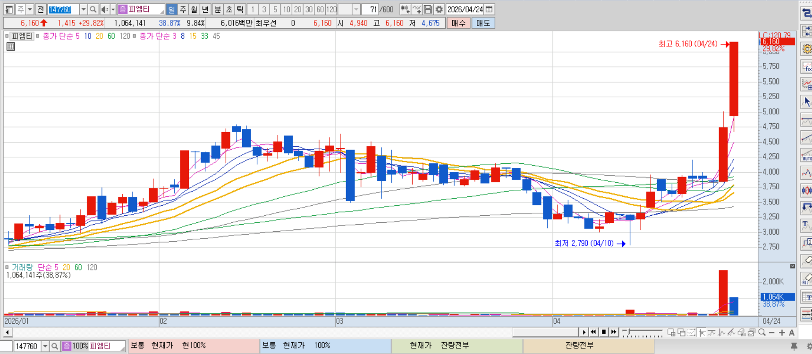The image size is (812, 354).
Task: Toggle the 피엠티 price series checkbox
Action: pyautogui.click(x=7, y=36)
